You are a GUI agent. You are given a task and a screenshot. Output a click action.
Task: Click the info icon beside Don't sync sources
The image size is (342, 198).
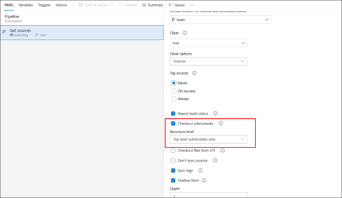[215, 160]
